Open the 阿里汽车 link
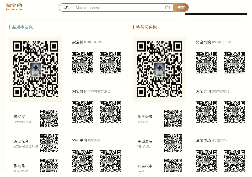The image size is (252, 177). click(x=145, y=166)
